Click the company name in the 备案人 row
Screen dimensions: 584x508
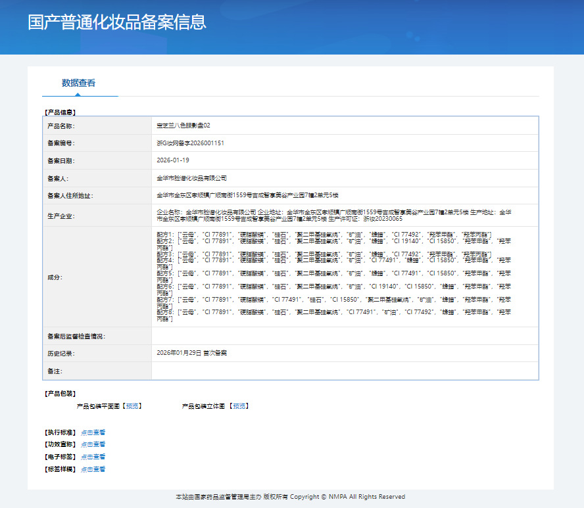pyautogui.click(x=191, y=178)
